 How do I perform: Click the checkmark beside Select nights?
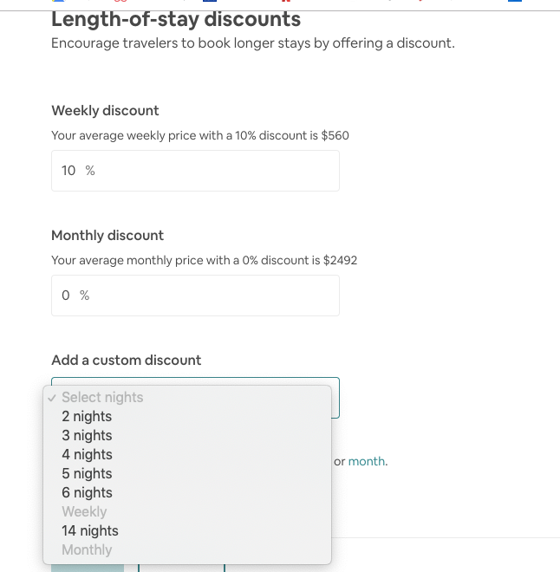53,398
